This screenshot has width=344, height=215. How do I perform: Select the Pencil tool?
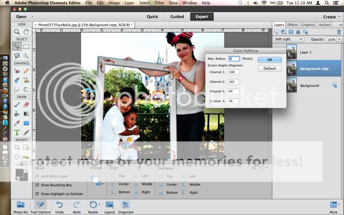[26, 132]
